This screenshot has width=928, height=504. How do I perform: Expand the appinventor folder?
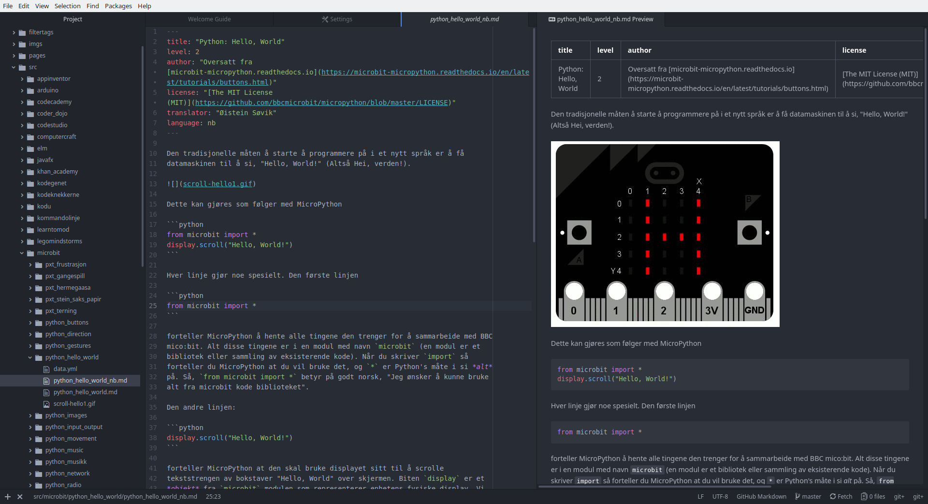(22, 79)
